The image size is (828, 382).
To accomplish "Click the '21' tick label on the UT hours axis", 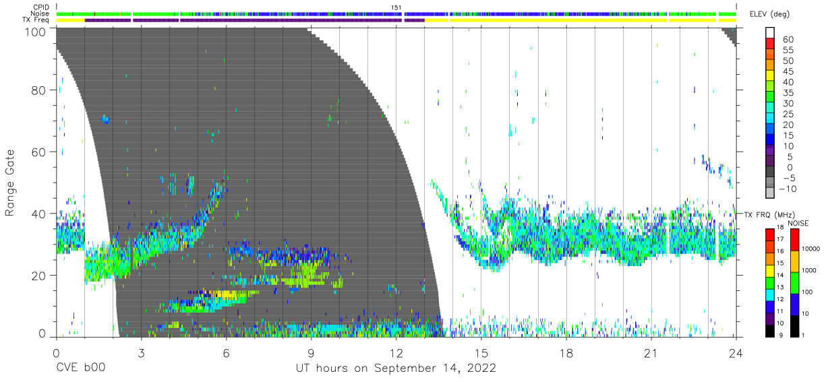I will pos(651,353).
